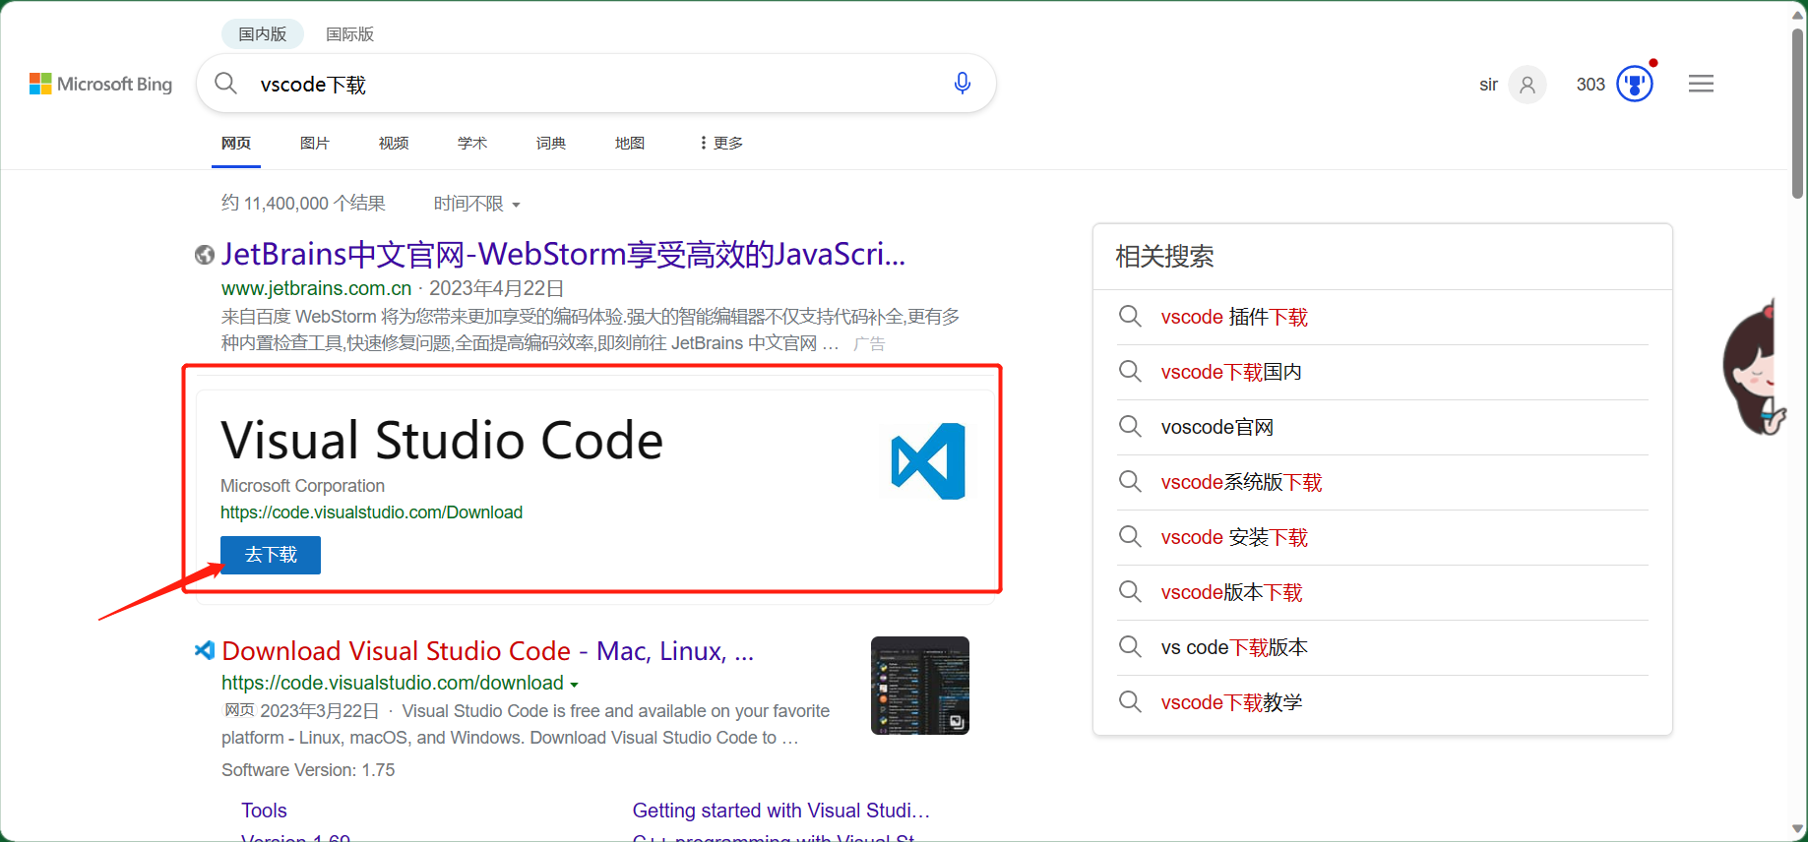Expand the arrow next to code.visualstudio.com/download URL

point(574,685)
